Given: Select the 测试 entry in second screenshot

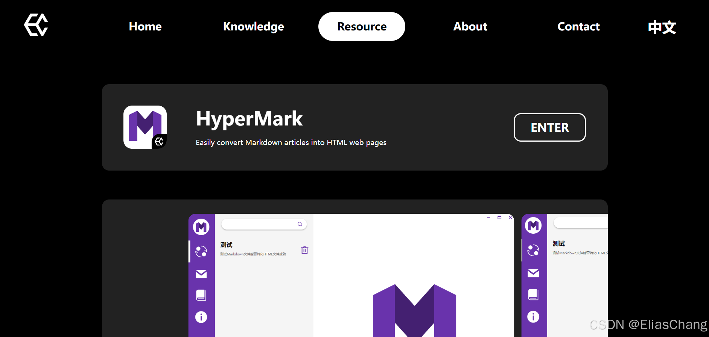Looking at the screenshot, I should pos(579,248).
